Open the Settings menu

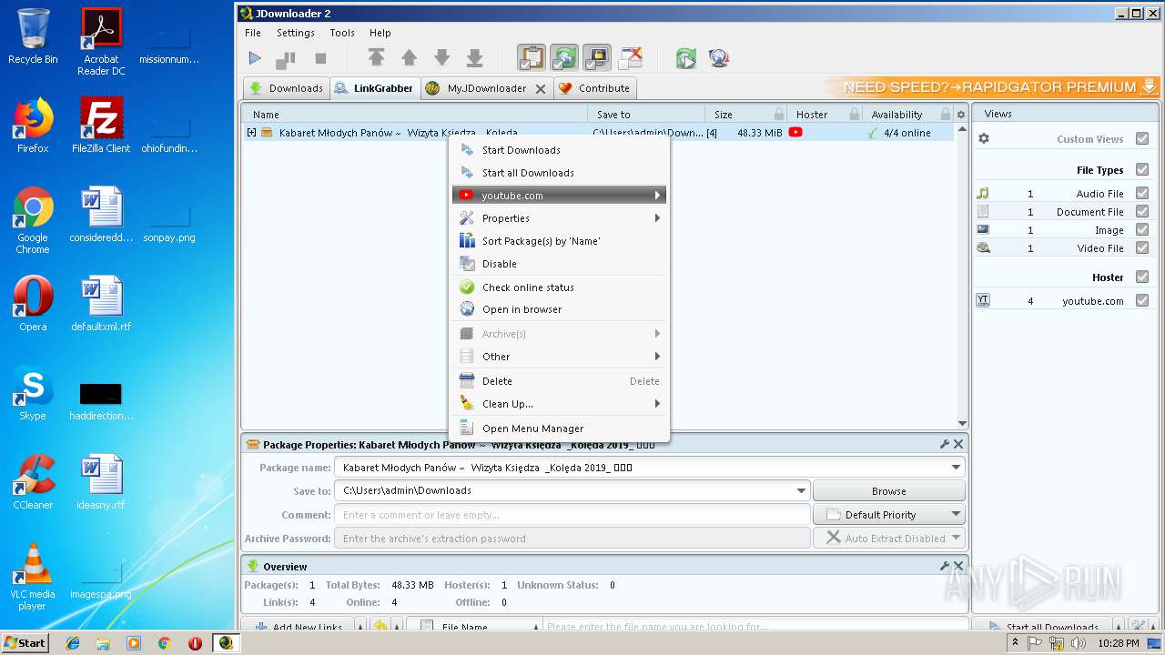click(x=296, y=33)
